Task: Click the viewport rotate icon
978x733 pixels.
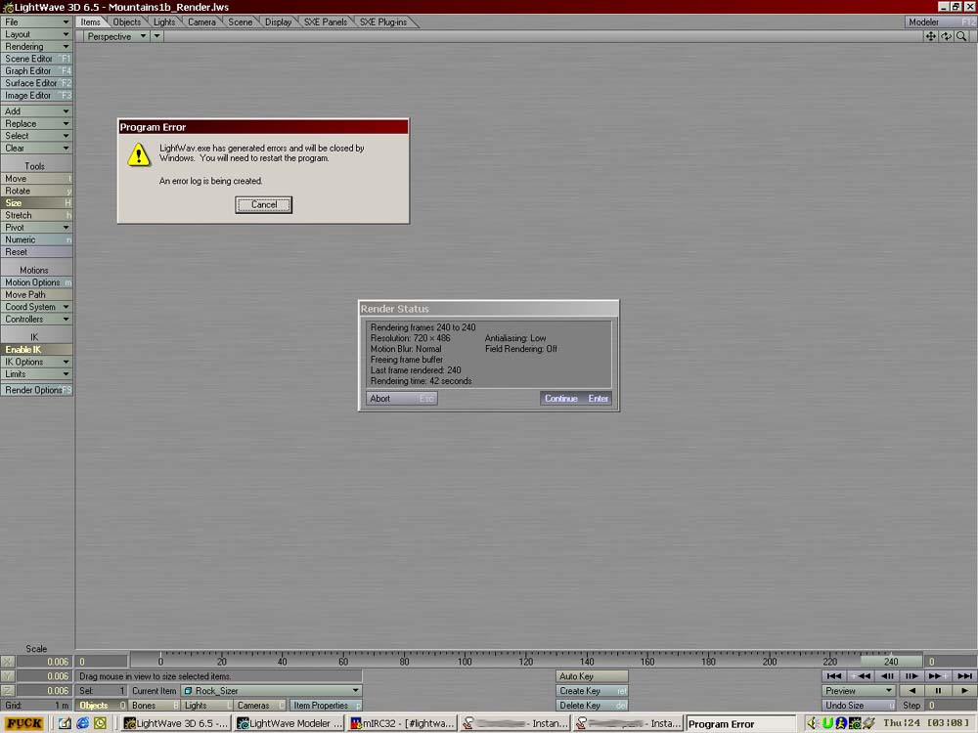Action: 946,36
